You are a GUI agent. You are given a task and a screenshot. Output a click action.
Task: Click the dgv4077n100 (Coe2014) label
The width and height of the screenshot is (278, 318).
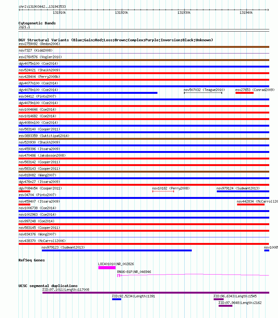pos(38,83)
